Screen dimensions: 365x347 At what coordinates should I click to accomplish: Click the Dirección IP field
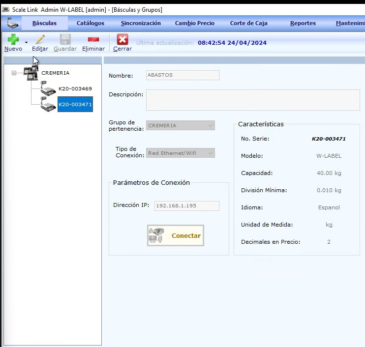pyautogui.click(x=187, y=206)
